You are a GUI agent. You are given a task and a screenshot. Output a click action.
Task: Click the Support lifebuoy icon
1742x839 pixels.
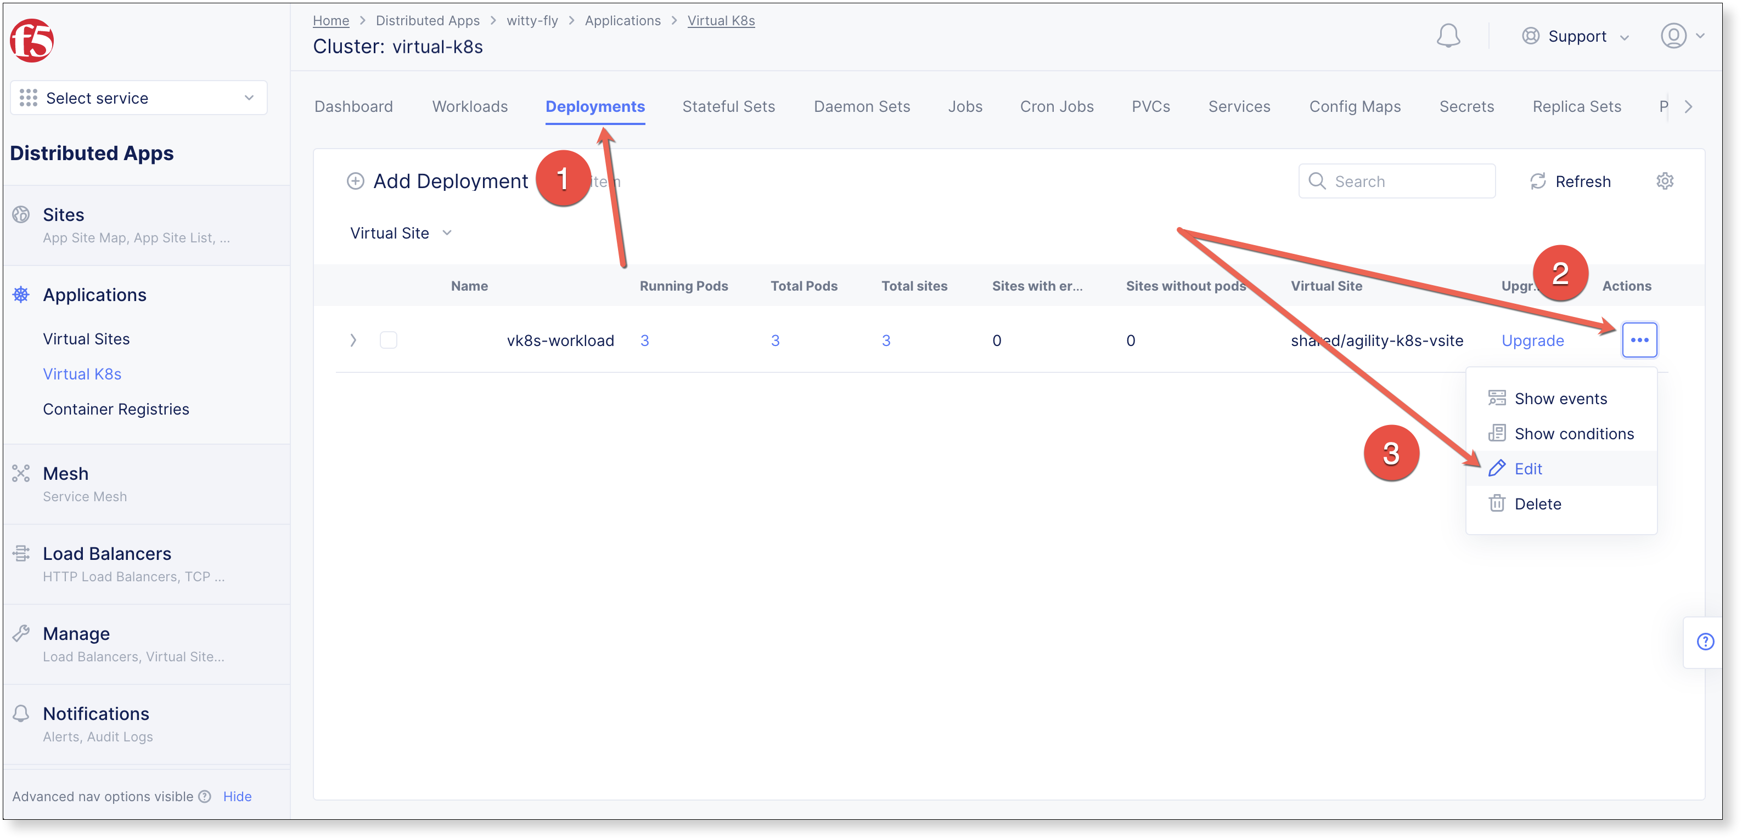1530,37
